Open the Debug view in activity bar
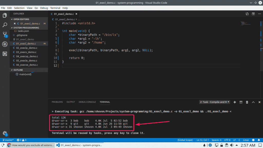The image size is (263, 148). click(x=5, y=44)
